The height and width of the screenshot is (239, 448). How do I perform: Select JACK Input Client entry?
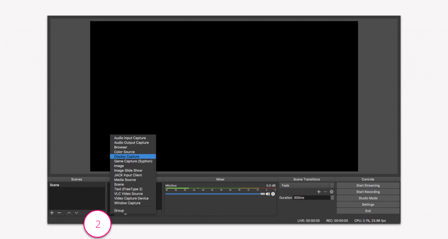click(133, 175)
